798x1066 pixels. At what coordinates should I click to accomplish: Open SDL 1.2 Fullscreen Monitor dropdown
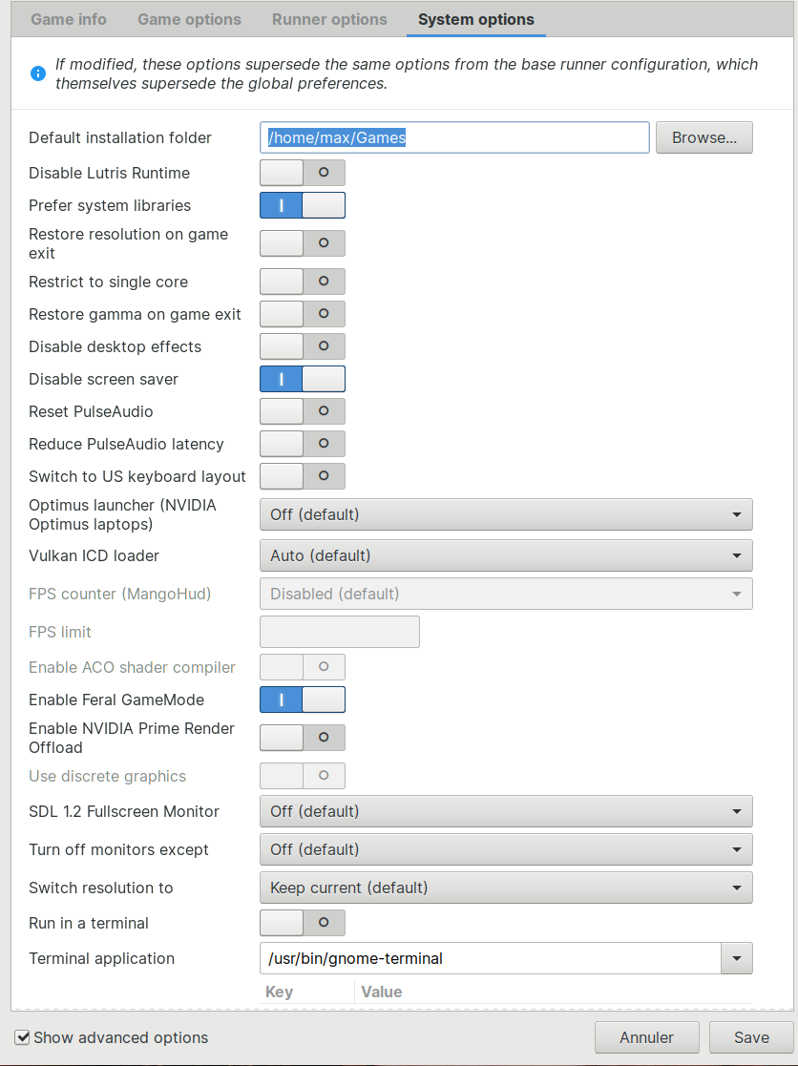point(505,811)
